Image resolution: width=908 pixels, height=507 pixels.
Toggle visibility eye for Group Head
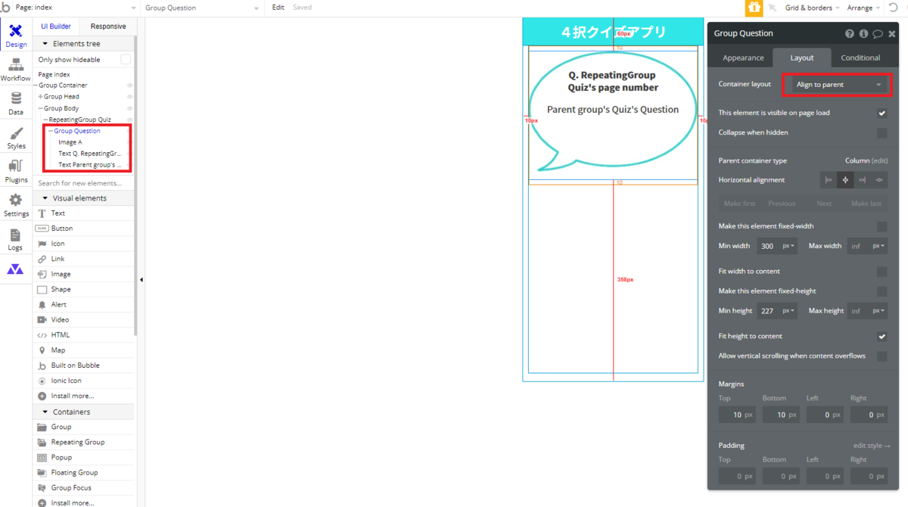click(129, 97)
